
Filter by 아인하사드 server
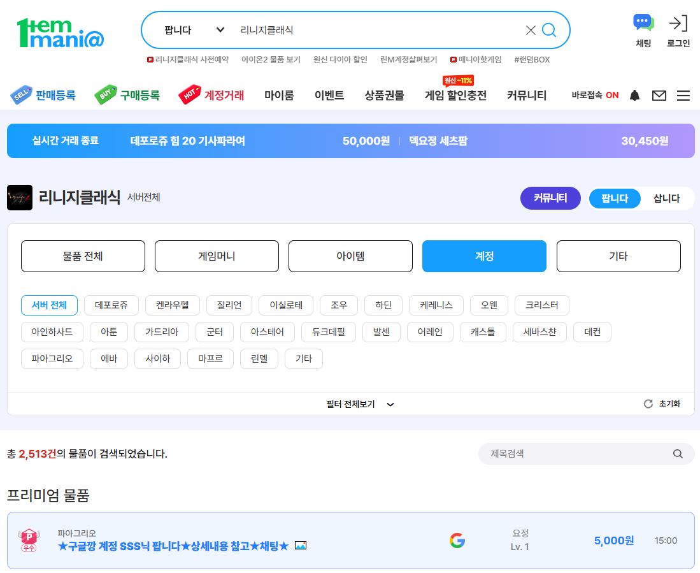click(x=52, y=332)
